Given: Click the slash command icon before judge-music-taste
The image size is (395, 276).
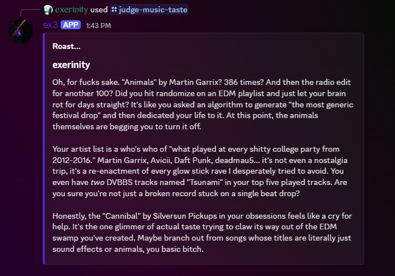Looking at the screenshot, I should [114, 10].
